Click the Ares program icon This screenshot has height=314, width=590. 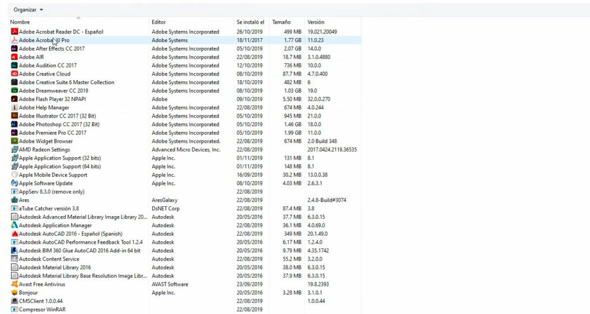point(14,200)
